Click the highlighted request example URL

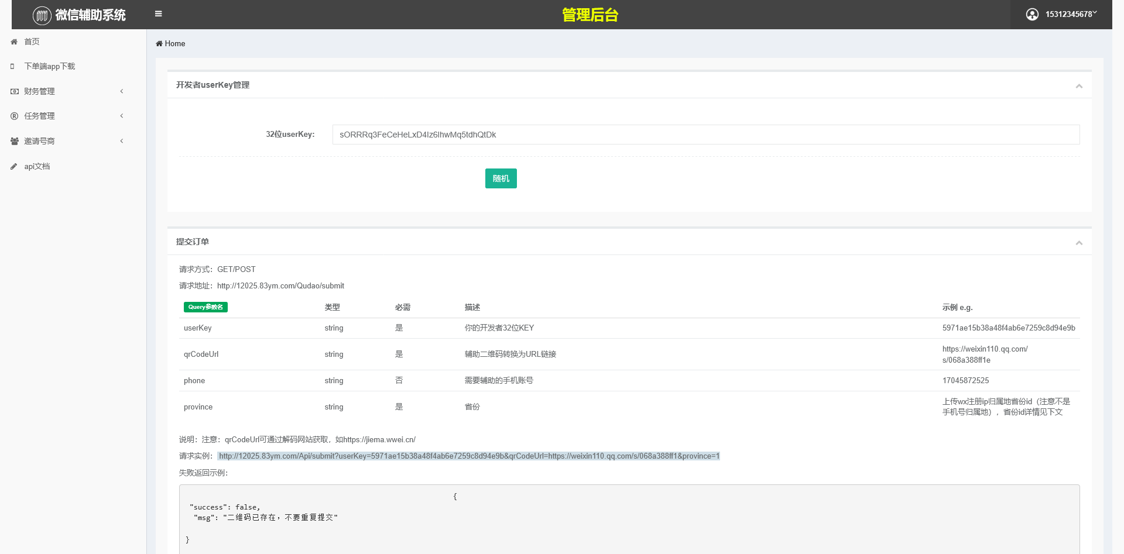[x=469, y=456]
